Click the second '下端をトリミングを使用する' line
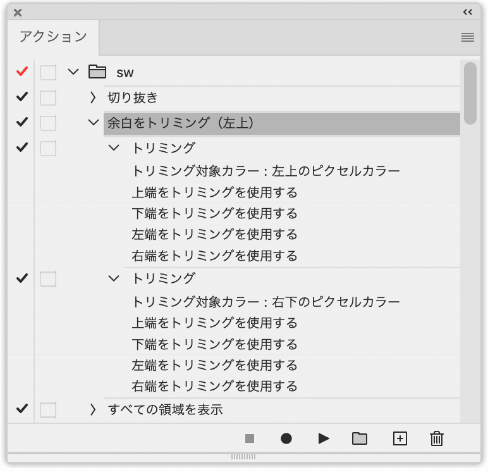 click(x=214, y=344)
